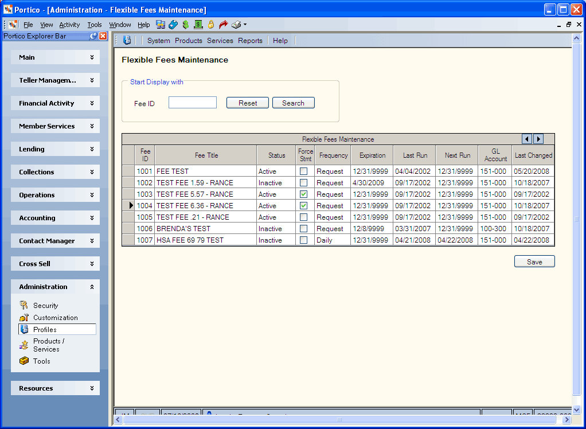Click the padlock icon in the toolbar
The height and width of the screenshot is (429, 586).
[211, 25]
